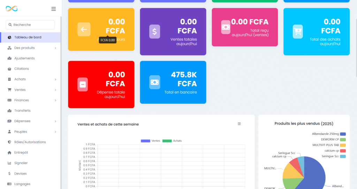Toggle Seringue 5cc legend swatch
This screenshot has height=189, width=357.
coord(343,157)
